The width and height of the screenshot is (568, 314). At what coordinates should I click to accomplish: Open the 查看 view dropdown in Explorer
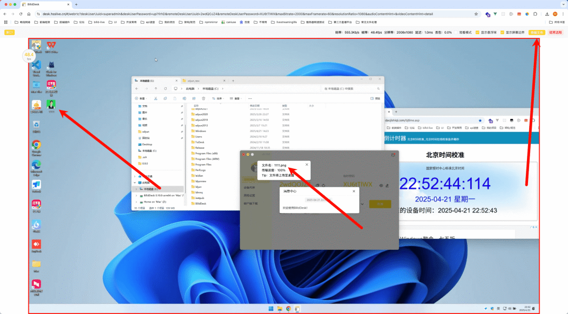(x=239, y=98)
